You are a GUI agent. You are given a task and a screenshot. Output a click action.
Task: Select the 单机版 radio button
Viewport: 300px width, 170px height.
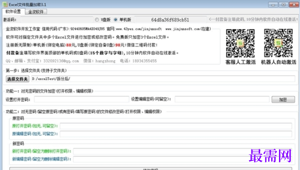[x=115, y=20]
